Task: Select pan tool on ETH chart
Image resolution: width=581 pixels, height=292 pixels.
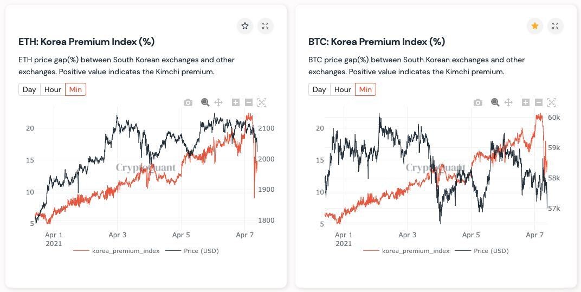Action: click(218, 102)
